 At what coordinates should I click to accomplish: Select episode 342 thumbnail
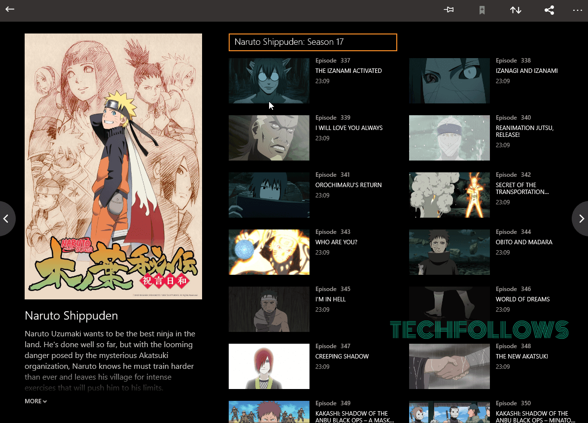click(x=449, y=195)
